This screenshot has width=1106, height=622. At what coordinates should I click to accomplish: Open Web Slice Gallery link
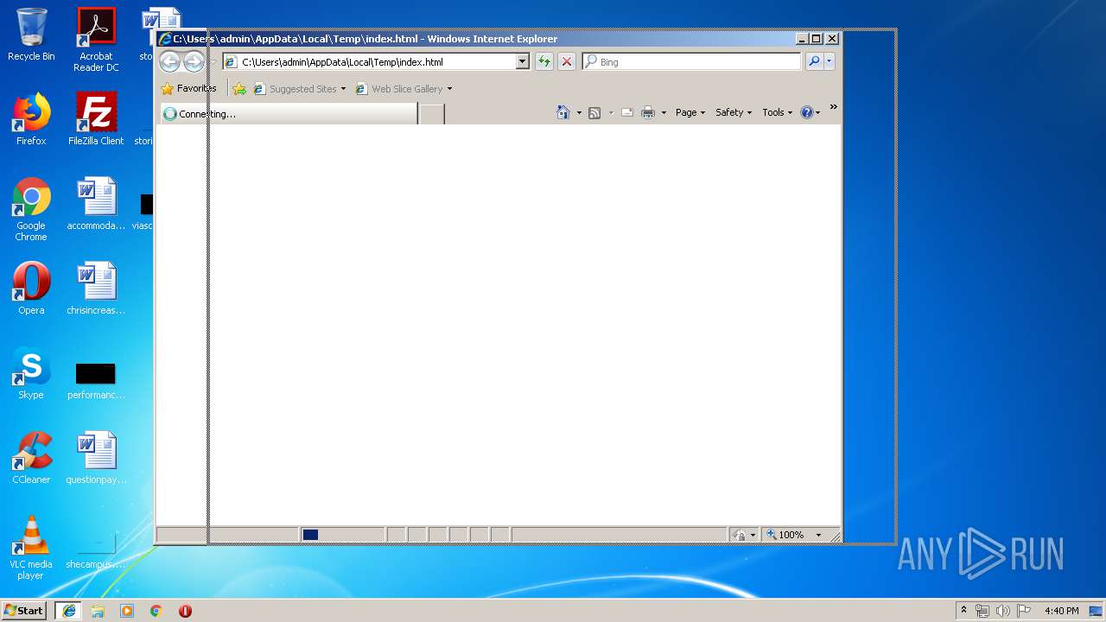tap(404, 88)
